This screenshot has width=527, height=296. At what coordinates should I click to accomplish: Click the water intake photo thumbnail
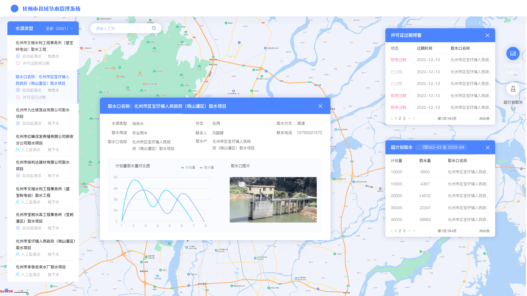click(x=273, y=200)
